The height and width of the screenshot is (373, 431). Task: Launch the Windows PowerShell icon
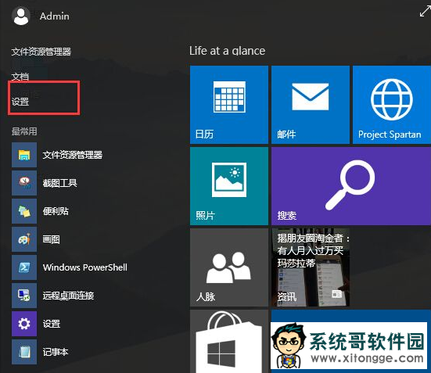coord(24,267)
